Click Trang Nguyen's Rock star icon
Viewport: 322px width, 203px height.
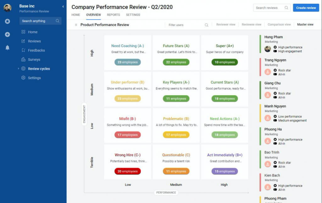(x=275, y=70)
